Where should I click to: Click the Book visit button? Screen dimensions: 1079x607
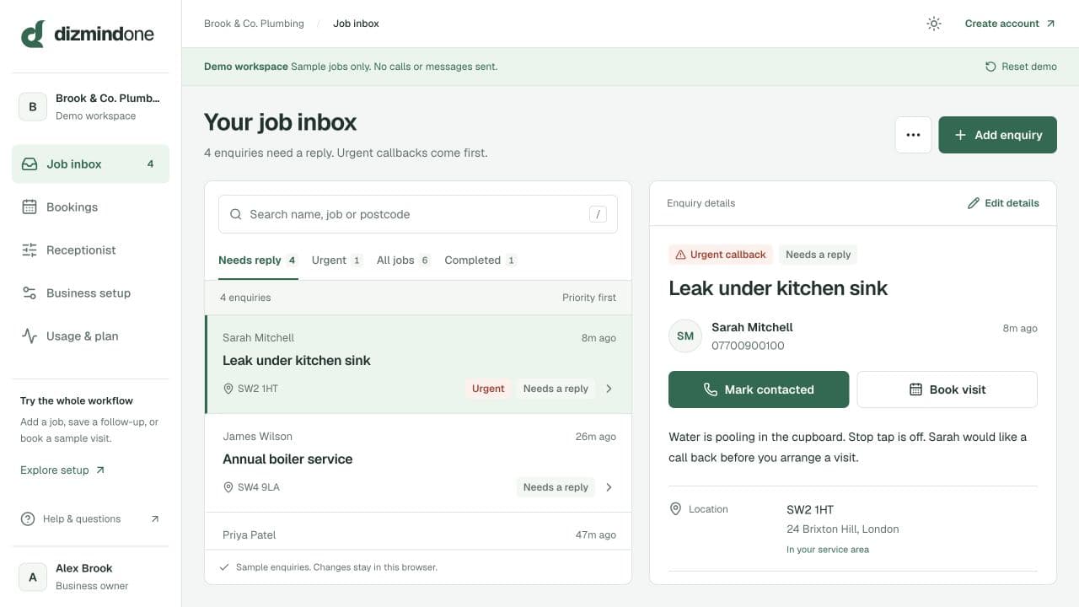coord(947,389)
